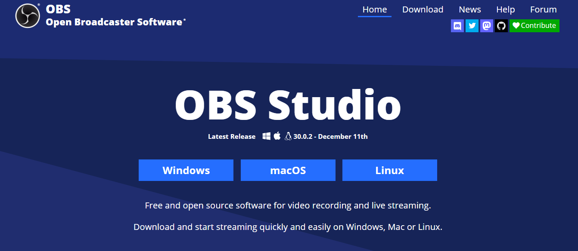Click the large OBS Studio heading
The height and width of the screenshot is (251, 578).
[x=288, y=106]
